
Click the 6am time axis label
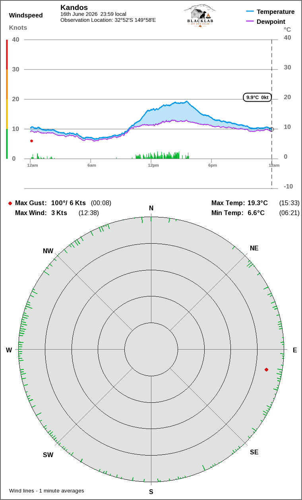[x=92, y=165]
